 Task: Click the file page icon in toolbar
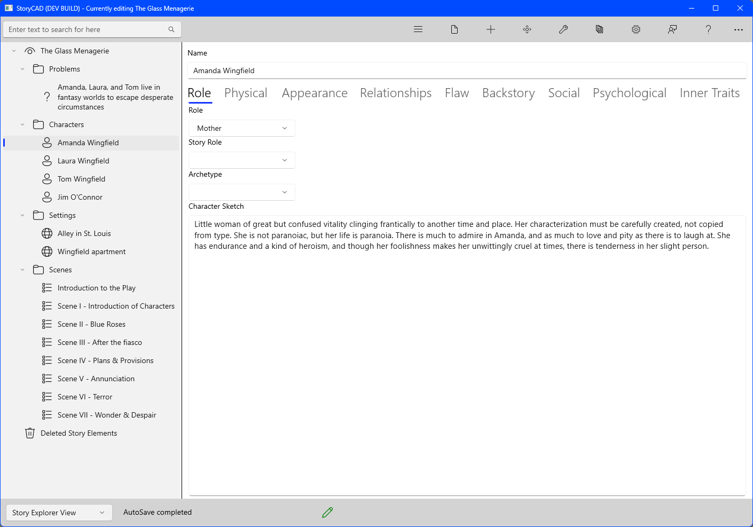454,29
